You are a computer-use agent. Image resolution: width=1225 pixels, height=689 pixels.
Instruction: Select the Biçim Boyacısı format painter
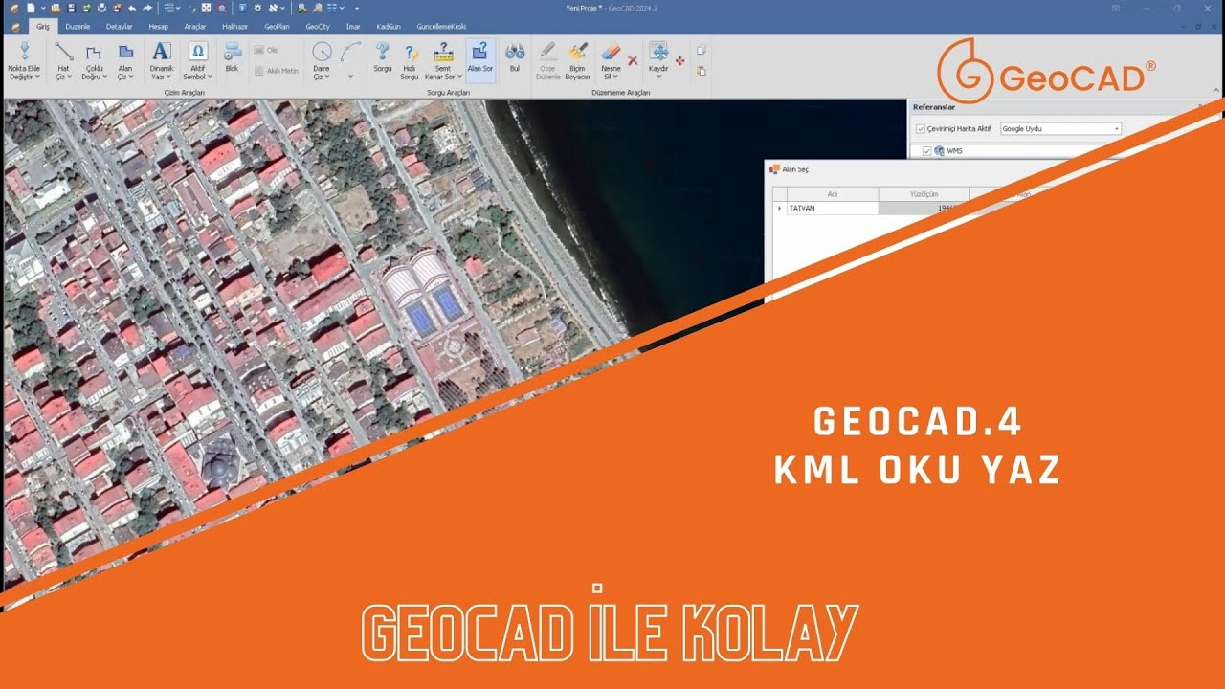click(x=578, y=59)
